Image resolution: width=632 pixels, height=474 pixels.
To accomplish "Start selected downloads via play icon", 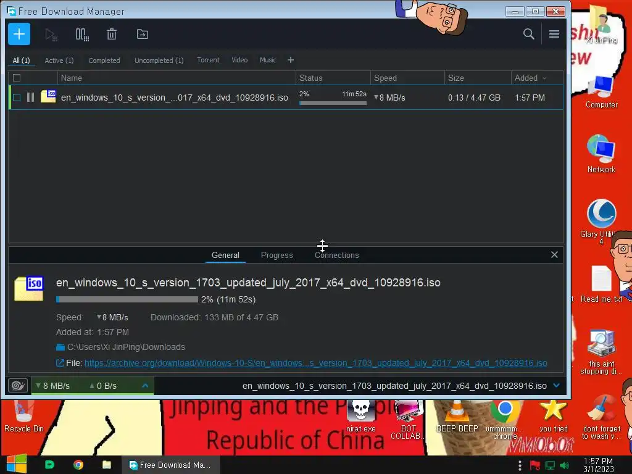I will click(51, 35).
